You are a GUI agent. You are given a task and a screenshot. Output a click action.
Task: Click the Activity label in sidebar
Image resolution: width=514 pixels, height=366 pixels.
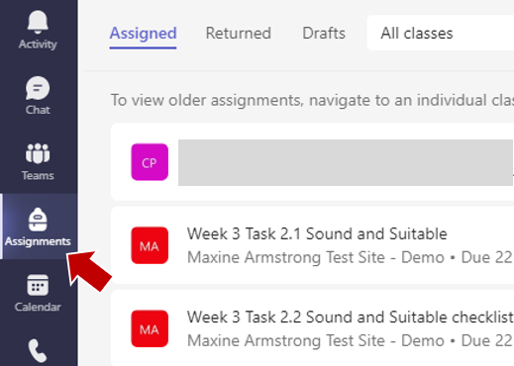(38, 45)
